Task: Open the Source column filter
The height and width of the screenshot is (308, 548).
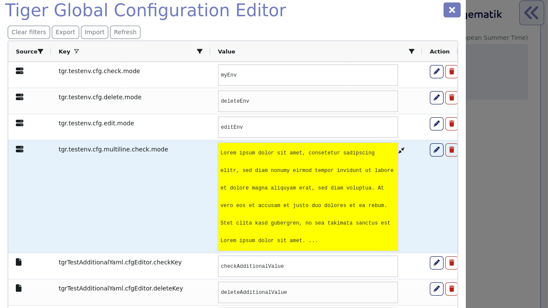Action: coord(40,51)
